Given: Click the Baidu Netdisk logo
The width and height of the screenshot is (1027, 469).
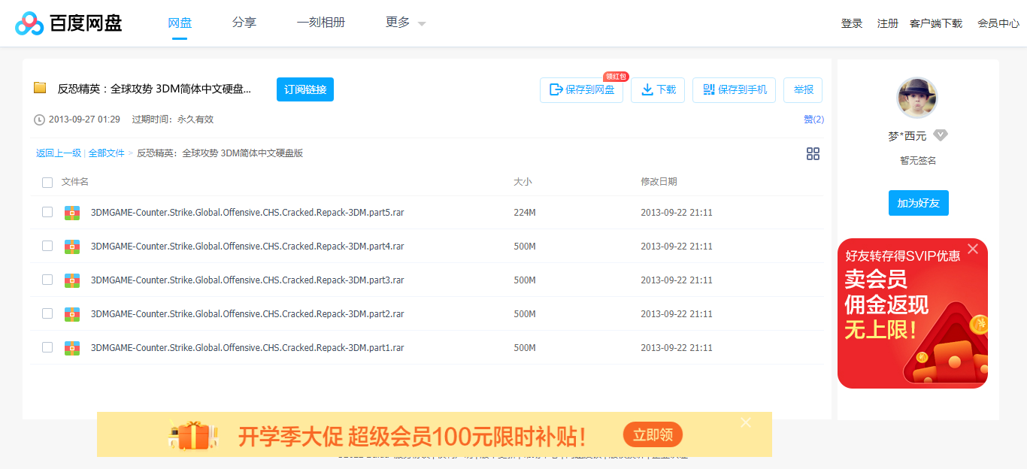Looking at the screenshot, I should [x=29, y=23].
